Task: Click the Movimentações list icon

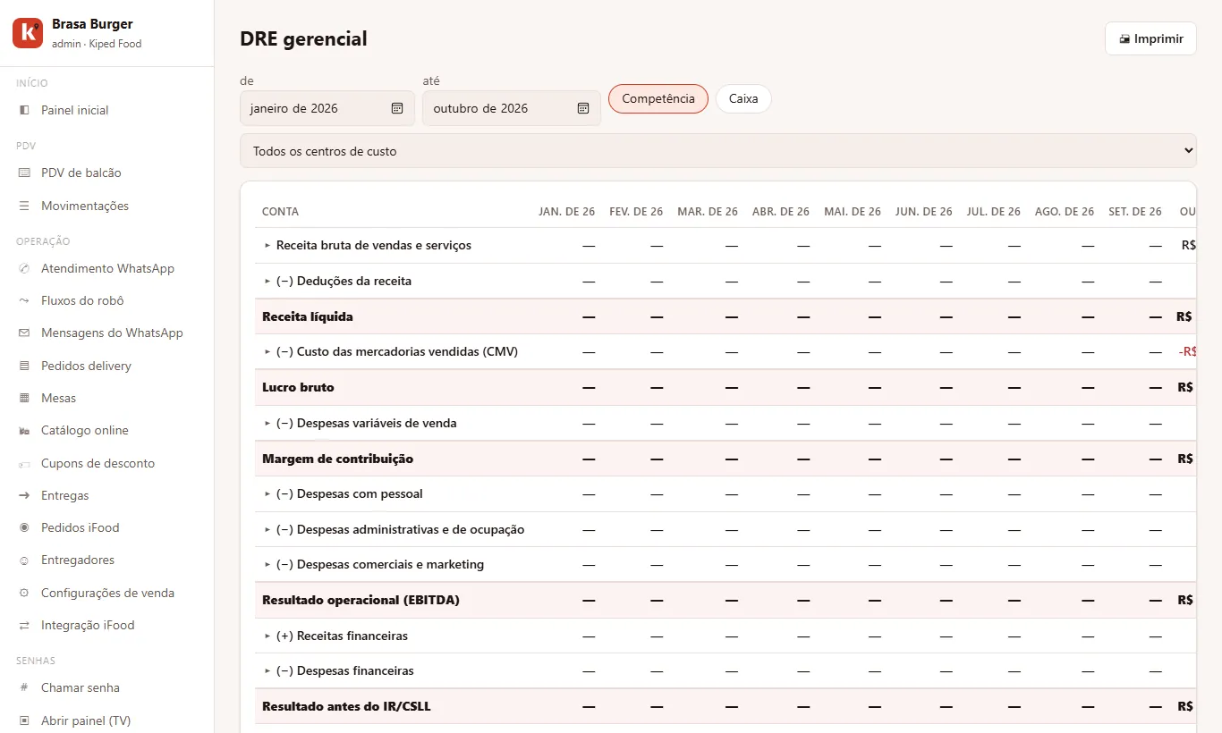Action: (x=24, y=206)
